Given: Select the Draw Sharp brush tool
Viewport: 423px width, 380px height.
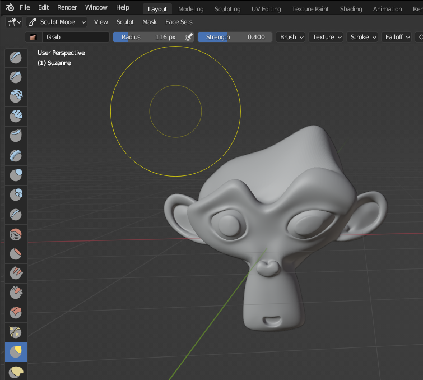Looking at the screenshot, I should (x=16, y=77).
